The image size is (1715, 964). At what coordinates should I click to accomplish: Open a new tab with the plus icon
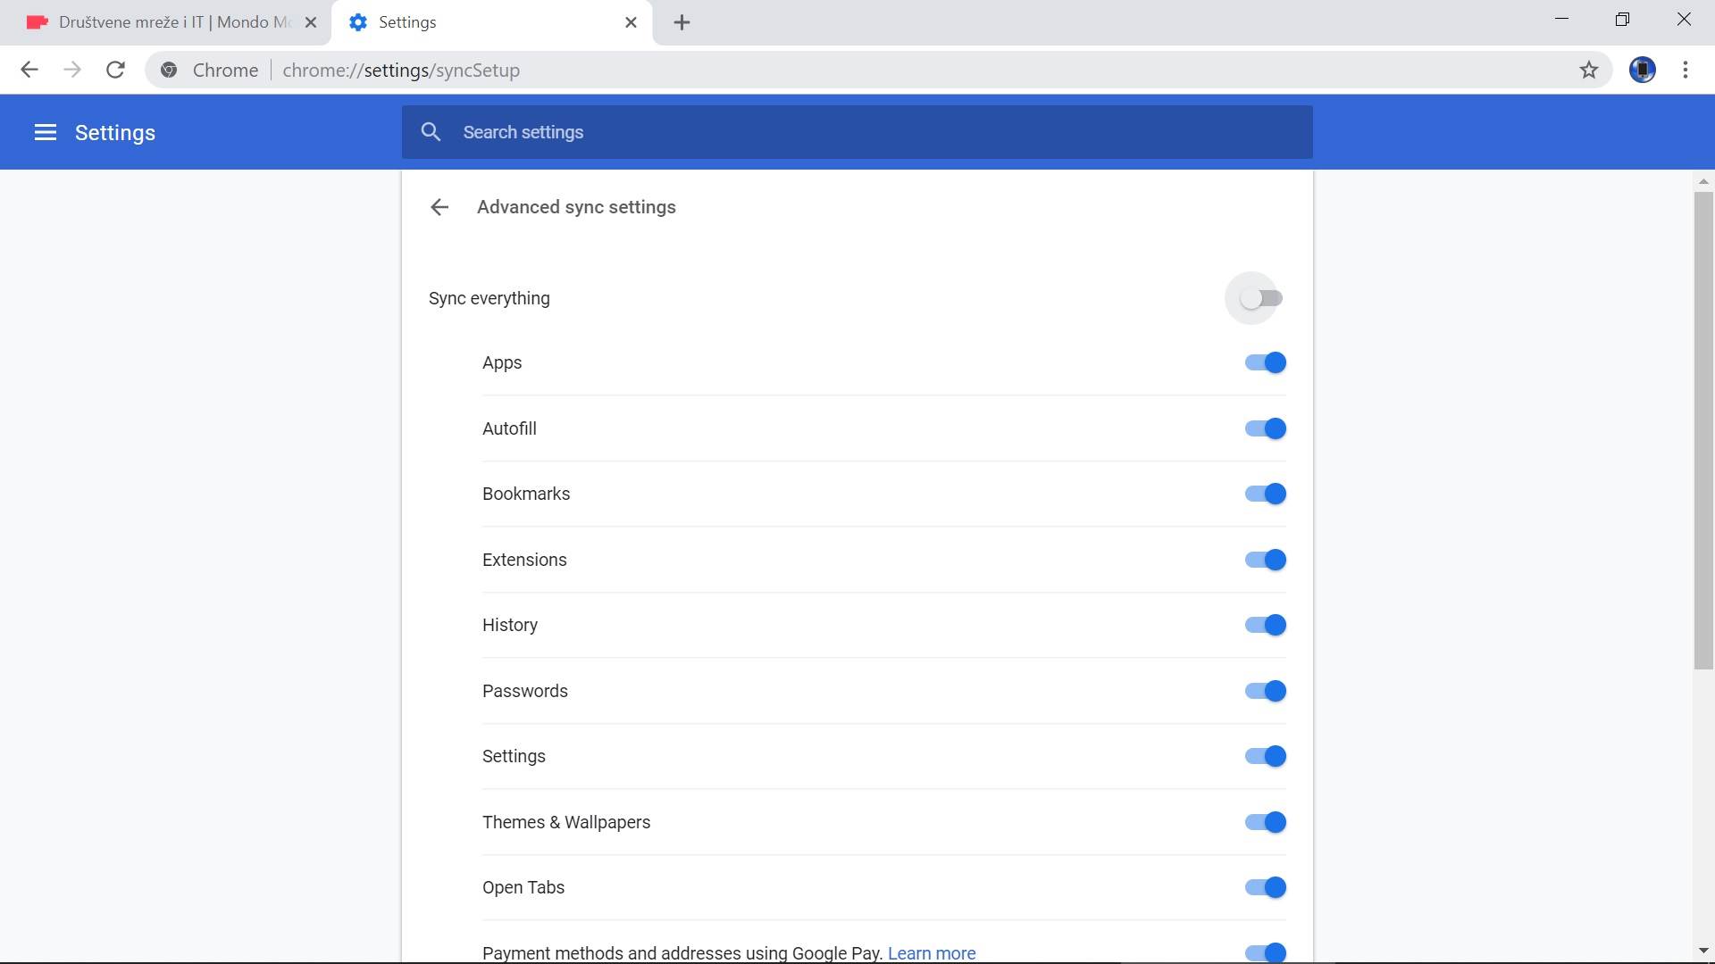682,22
